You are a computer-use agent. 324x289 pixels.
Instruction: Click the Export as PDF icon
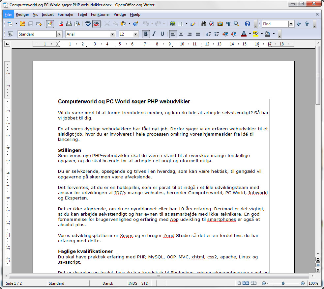pos(61,24)
